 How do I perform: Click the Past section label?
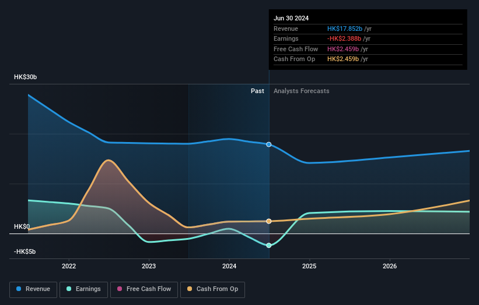257,91
